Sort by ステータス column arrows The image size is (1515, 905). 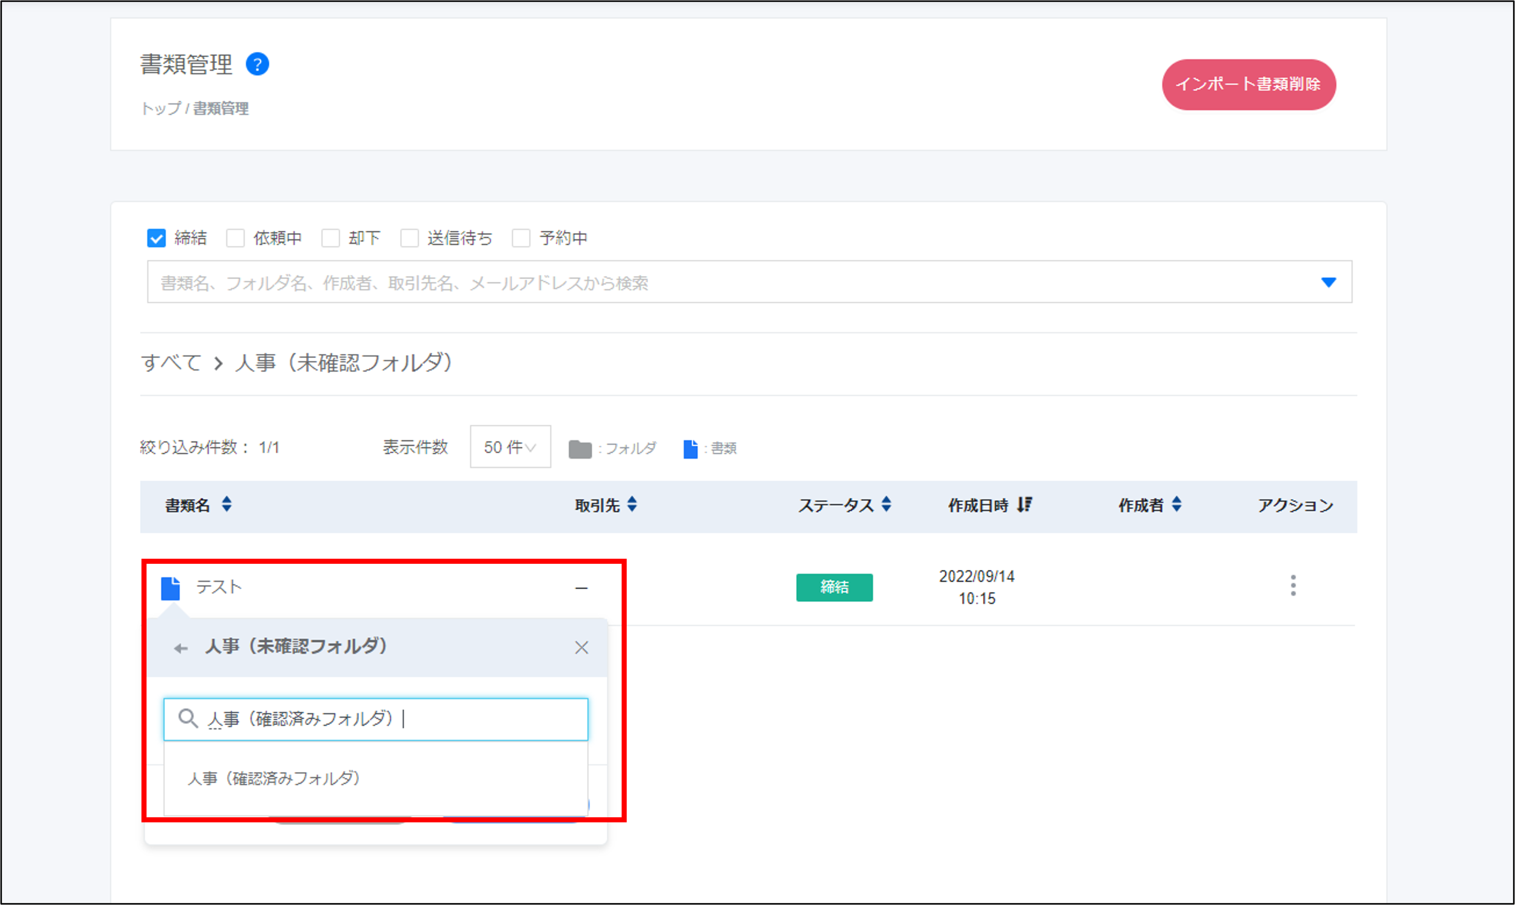click(x=886, y=504)
